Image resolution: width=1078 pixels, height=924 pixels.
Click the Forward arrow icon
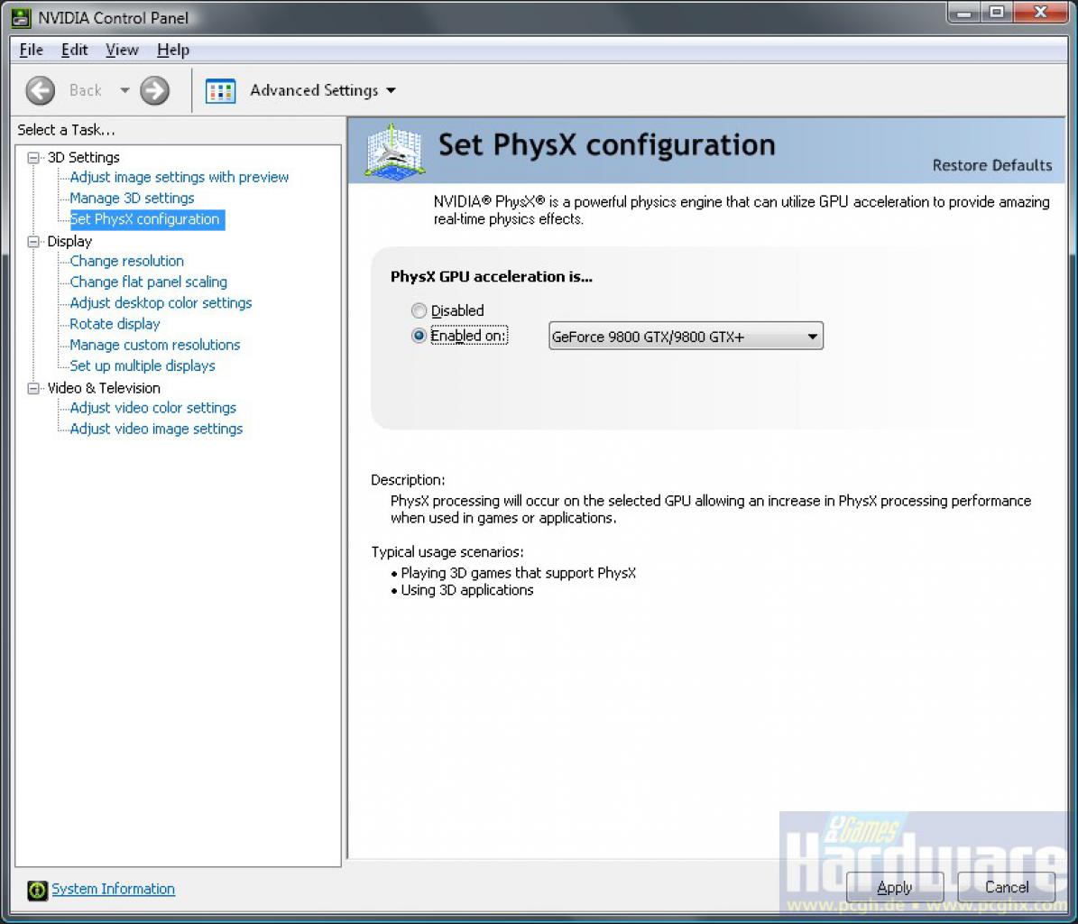tap(154, 91)
